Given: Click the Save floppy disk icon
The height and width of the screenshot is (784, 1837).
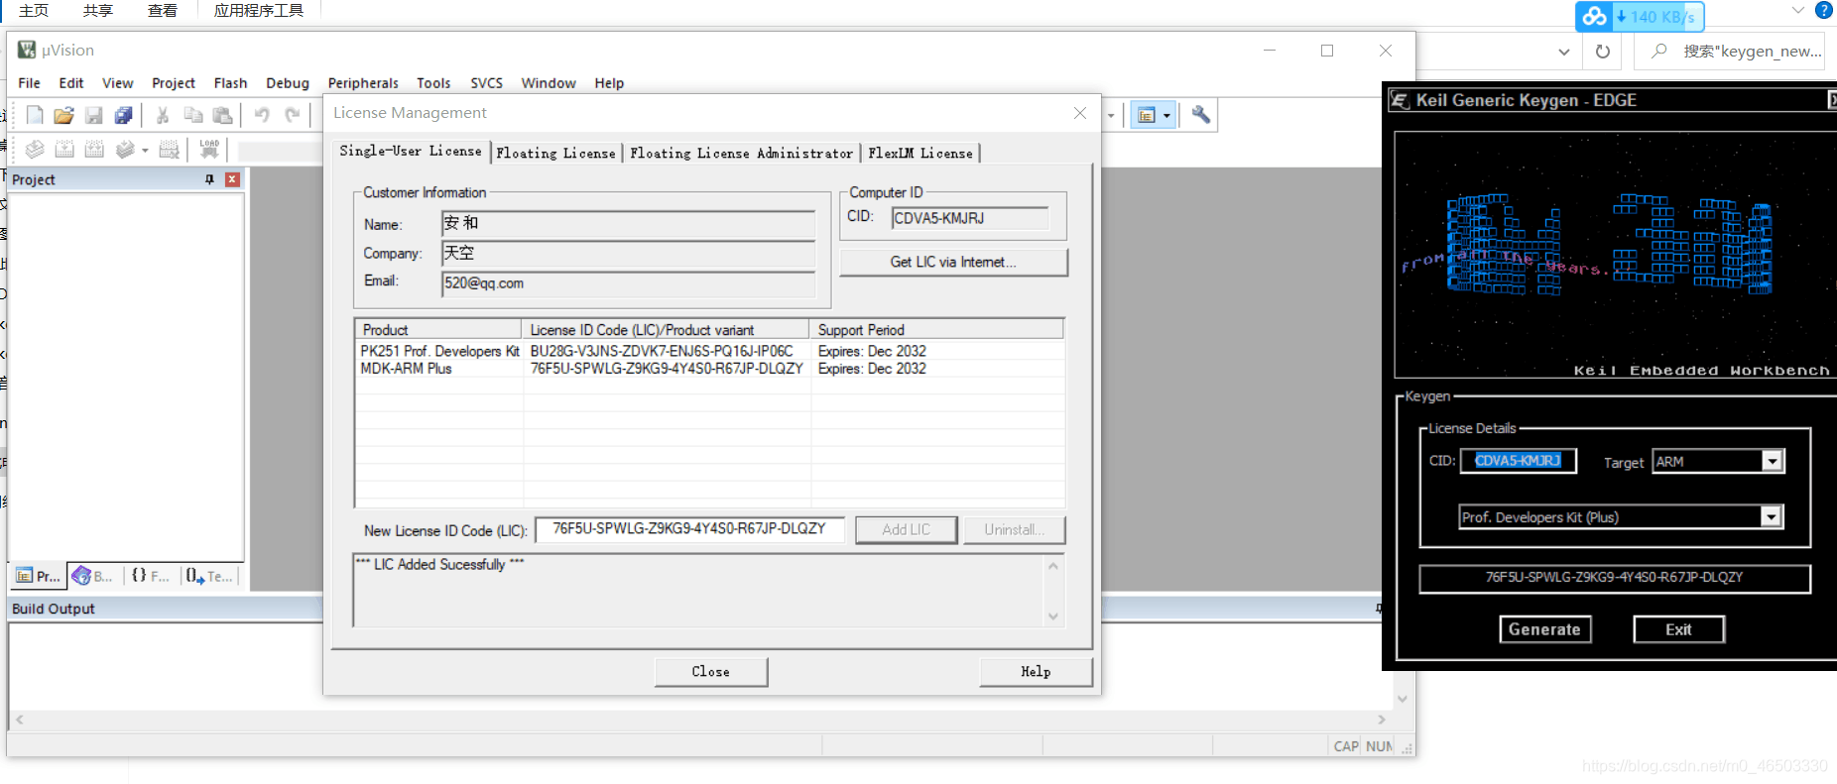Looking at the screenshot, I should [94, 116].
